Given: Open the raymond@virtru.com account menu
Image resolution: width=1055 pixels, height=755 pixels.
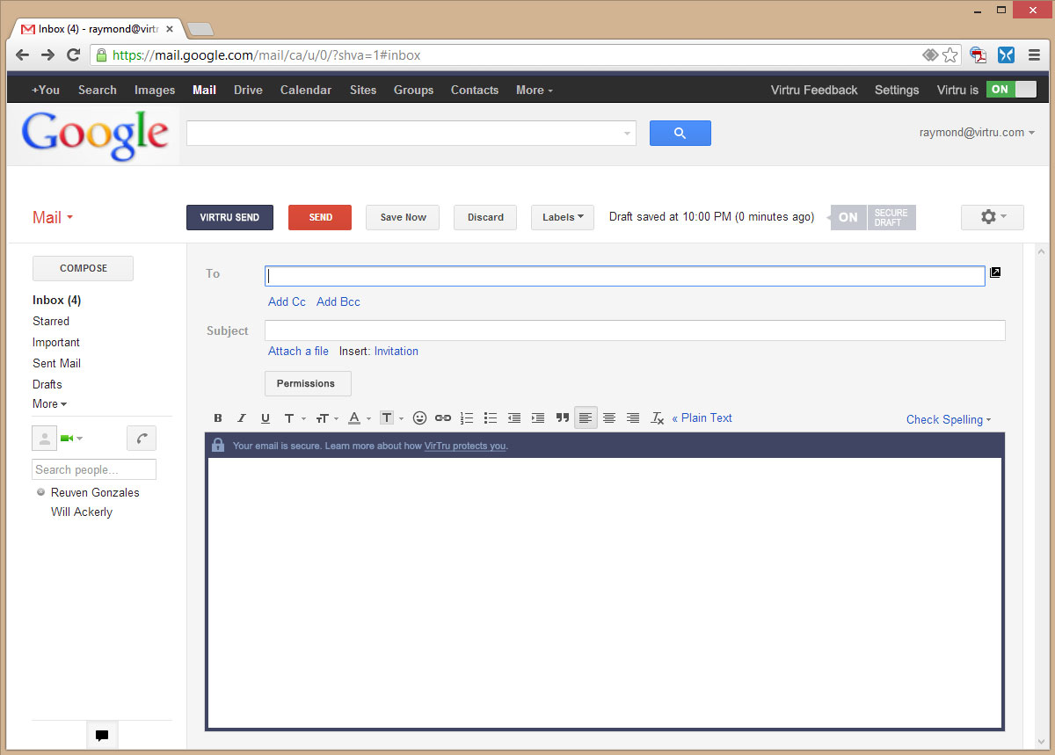Looking at the screenshot, I should [977, 133].
